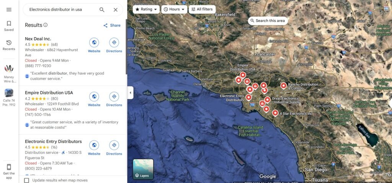Open All filters panel
This screenshot has height=183, width=392.
(202, 9)
